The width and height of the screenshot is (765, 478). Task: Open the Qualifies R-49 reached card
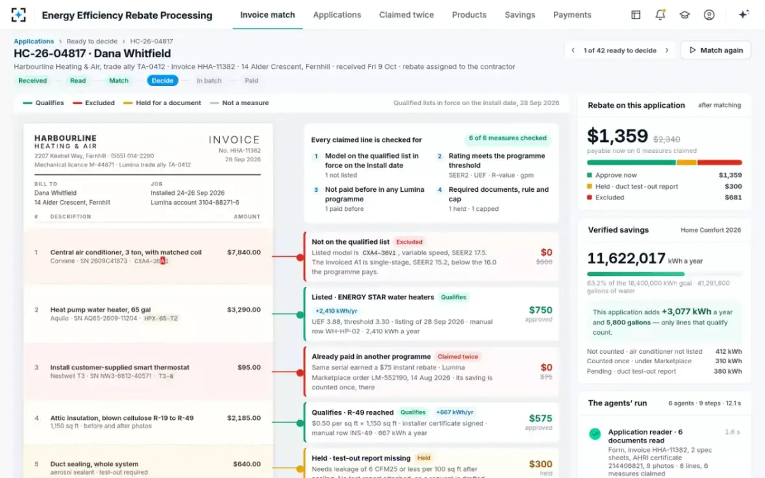click(x=432, y=423)
